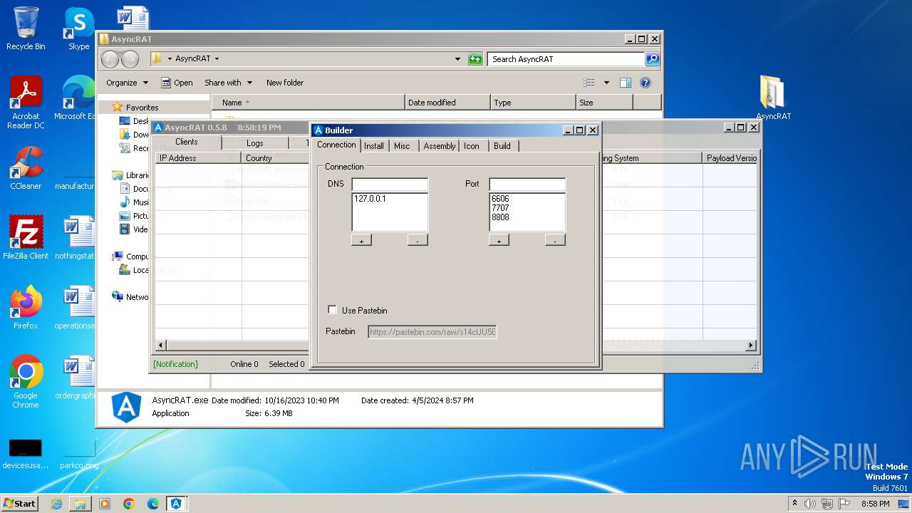Viewport: 912px width, 513px height.
Task: Select port 7707 in the list
Action: pyautogui.click(x=500, y=208)
